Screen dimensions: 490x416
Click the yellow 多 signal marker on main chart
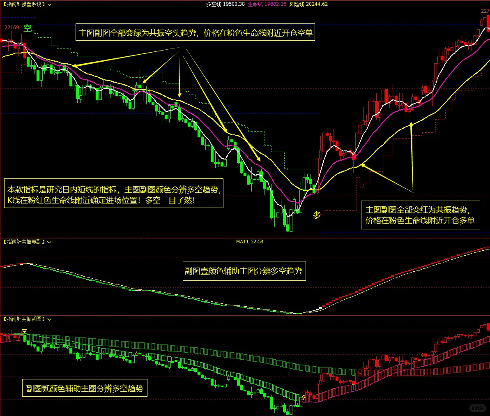point(317,215)
